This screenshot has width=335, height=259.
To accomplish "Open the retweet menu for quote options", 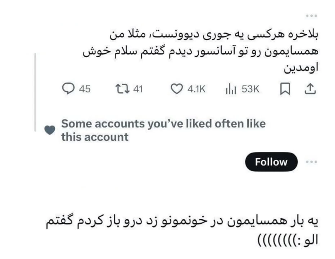I will (x=122, y=88).
